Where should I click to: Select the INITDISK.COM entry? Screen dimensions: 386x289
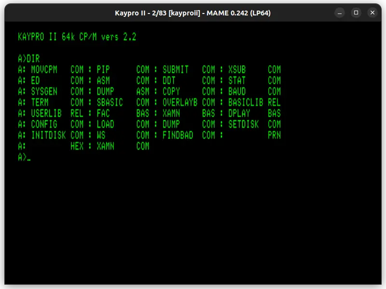pyautogui.click(x=48, y=135)
